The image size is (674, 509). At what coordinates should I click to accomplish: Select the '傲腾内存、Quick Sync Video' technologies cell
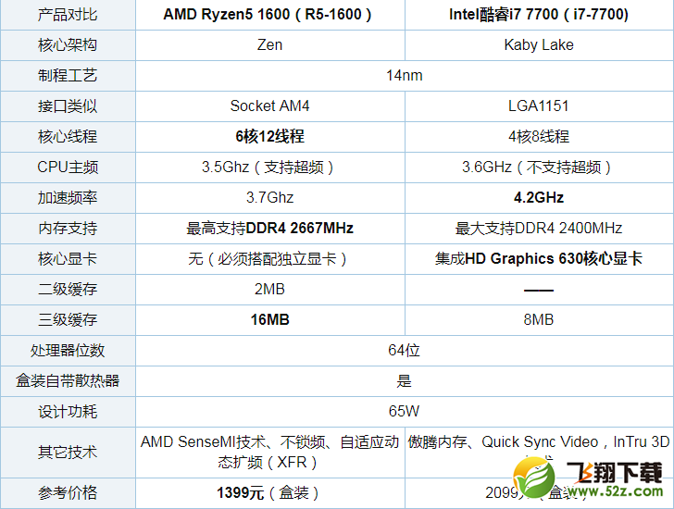point(539,453)
